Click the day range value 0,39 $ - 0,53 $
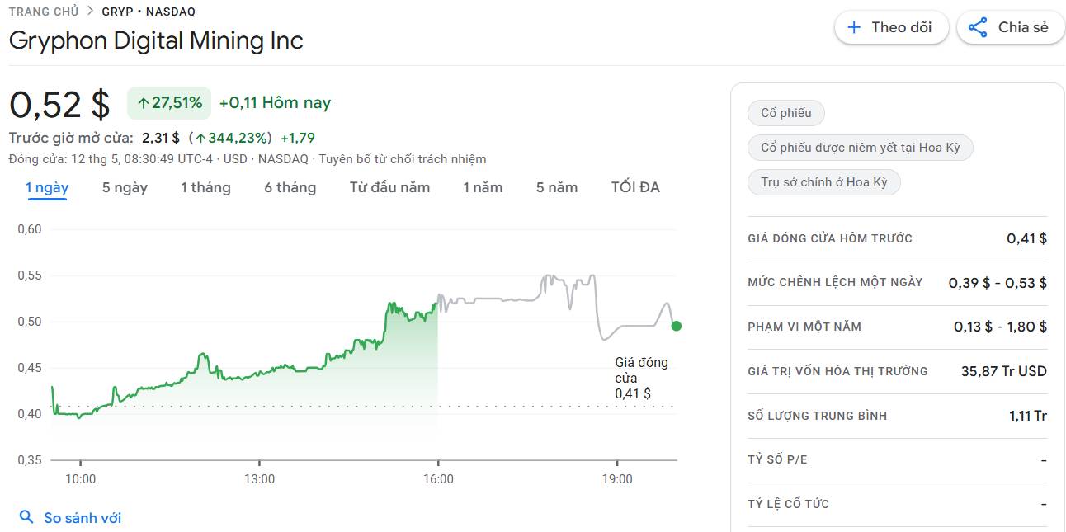Viewport: 1066px width, 532px height. coord(998,283)
